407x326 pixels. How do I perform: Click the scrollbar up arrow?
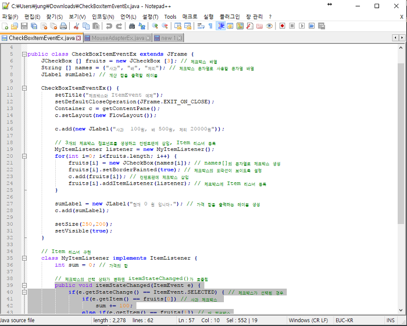coord(401,48)
